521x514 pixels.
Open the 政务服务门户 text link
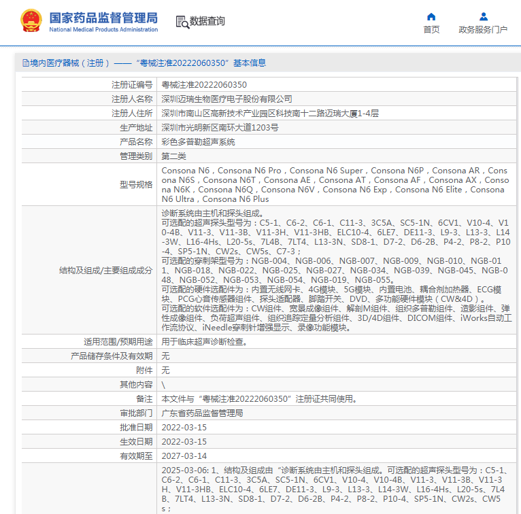click(483, 30)
